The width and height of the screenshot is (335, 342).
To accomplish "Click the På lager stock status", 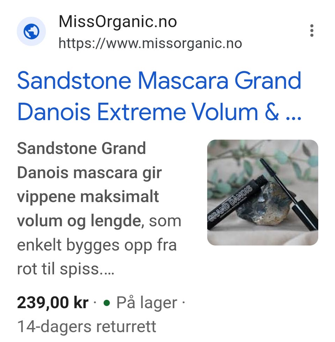I will coord(147,303).
